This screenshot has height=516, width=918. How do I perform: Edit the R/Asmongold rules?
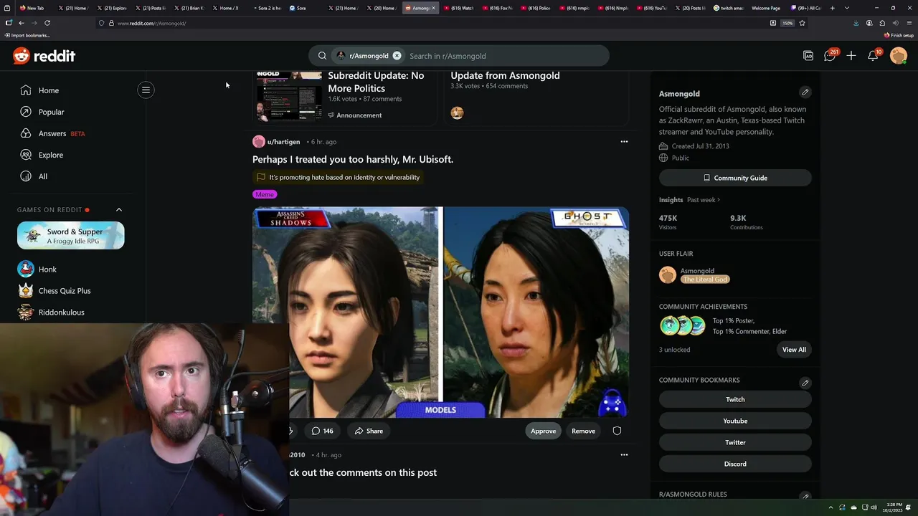[805, 496]
